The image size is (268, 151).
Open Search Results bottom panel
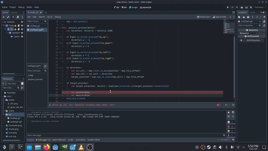click(59, 140)
